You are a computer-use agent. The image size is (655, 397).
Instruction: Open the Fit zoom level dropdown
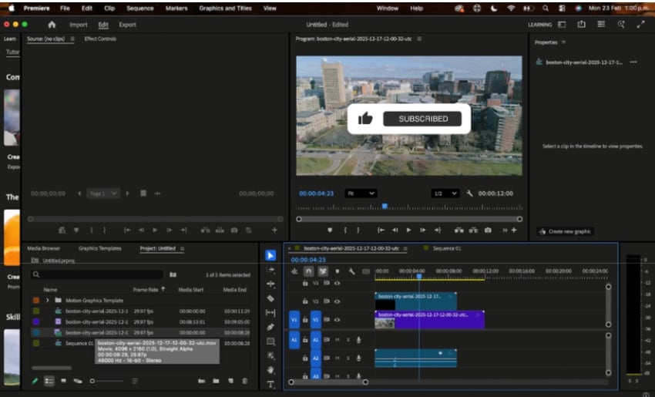[361, 193]
